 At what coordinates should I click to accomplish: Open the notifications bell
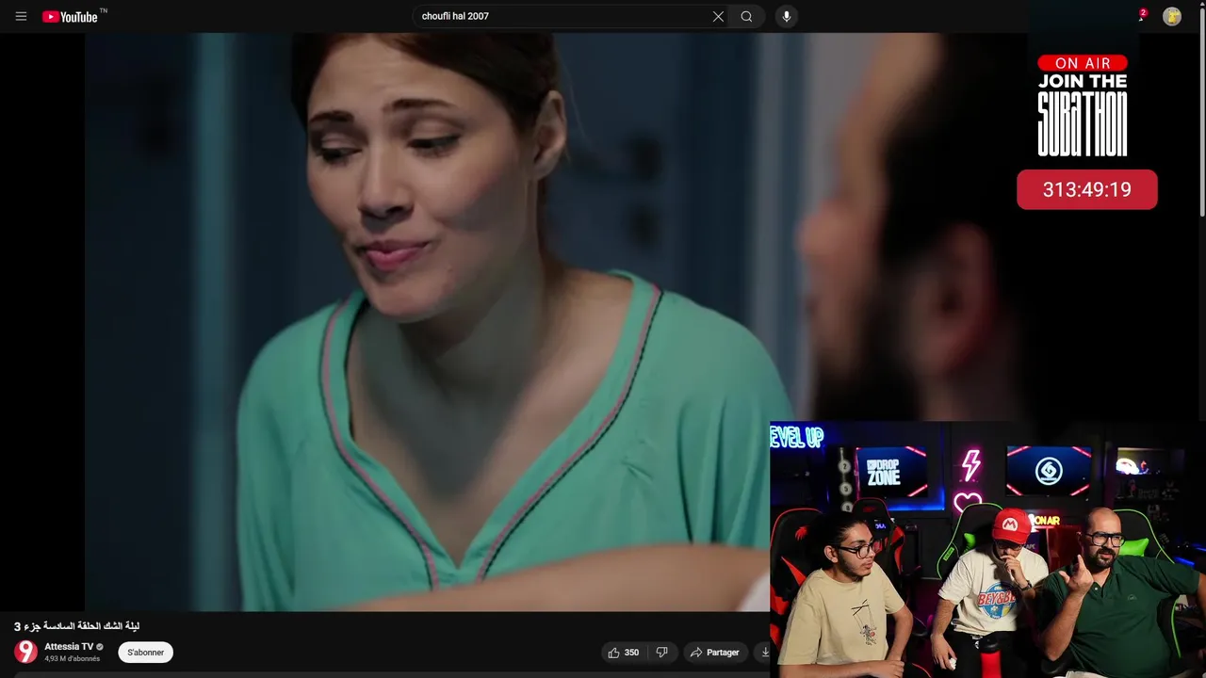pos(1142,16)
